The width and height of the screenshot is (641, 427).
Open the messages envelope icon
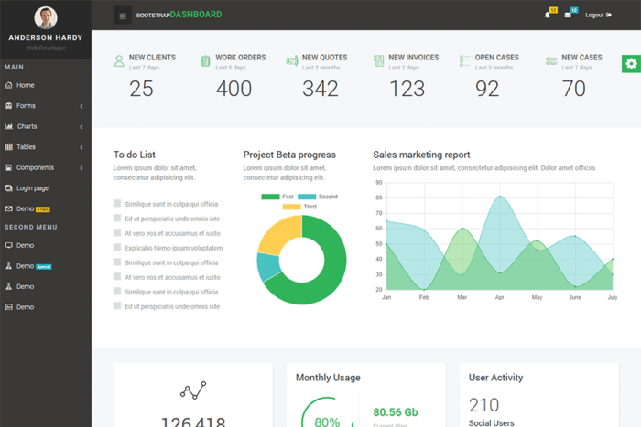tap(568, 16)
